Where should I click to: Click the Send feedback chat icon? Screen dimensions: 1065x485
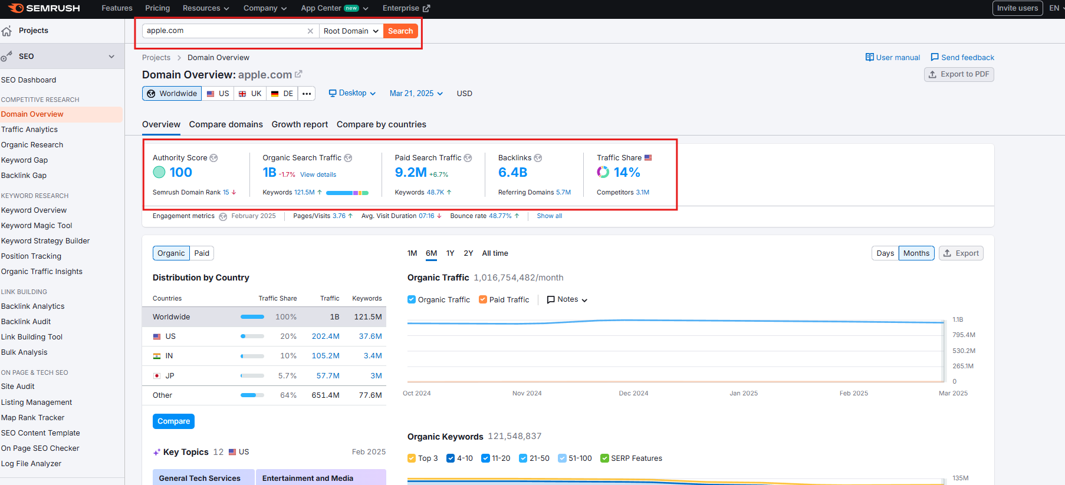[x=935, y=57]
